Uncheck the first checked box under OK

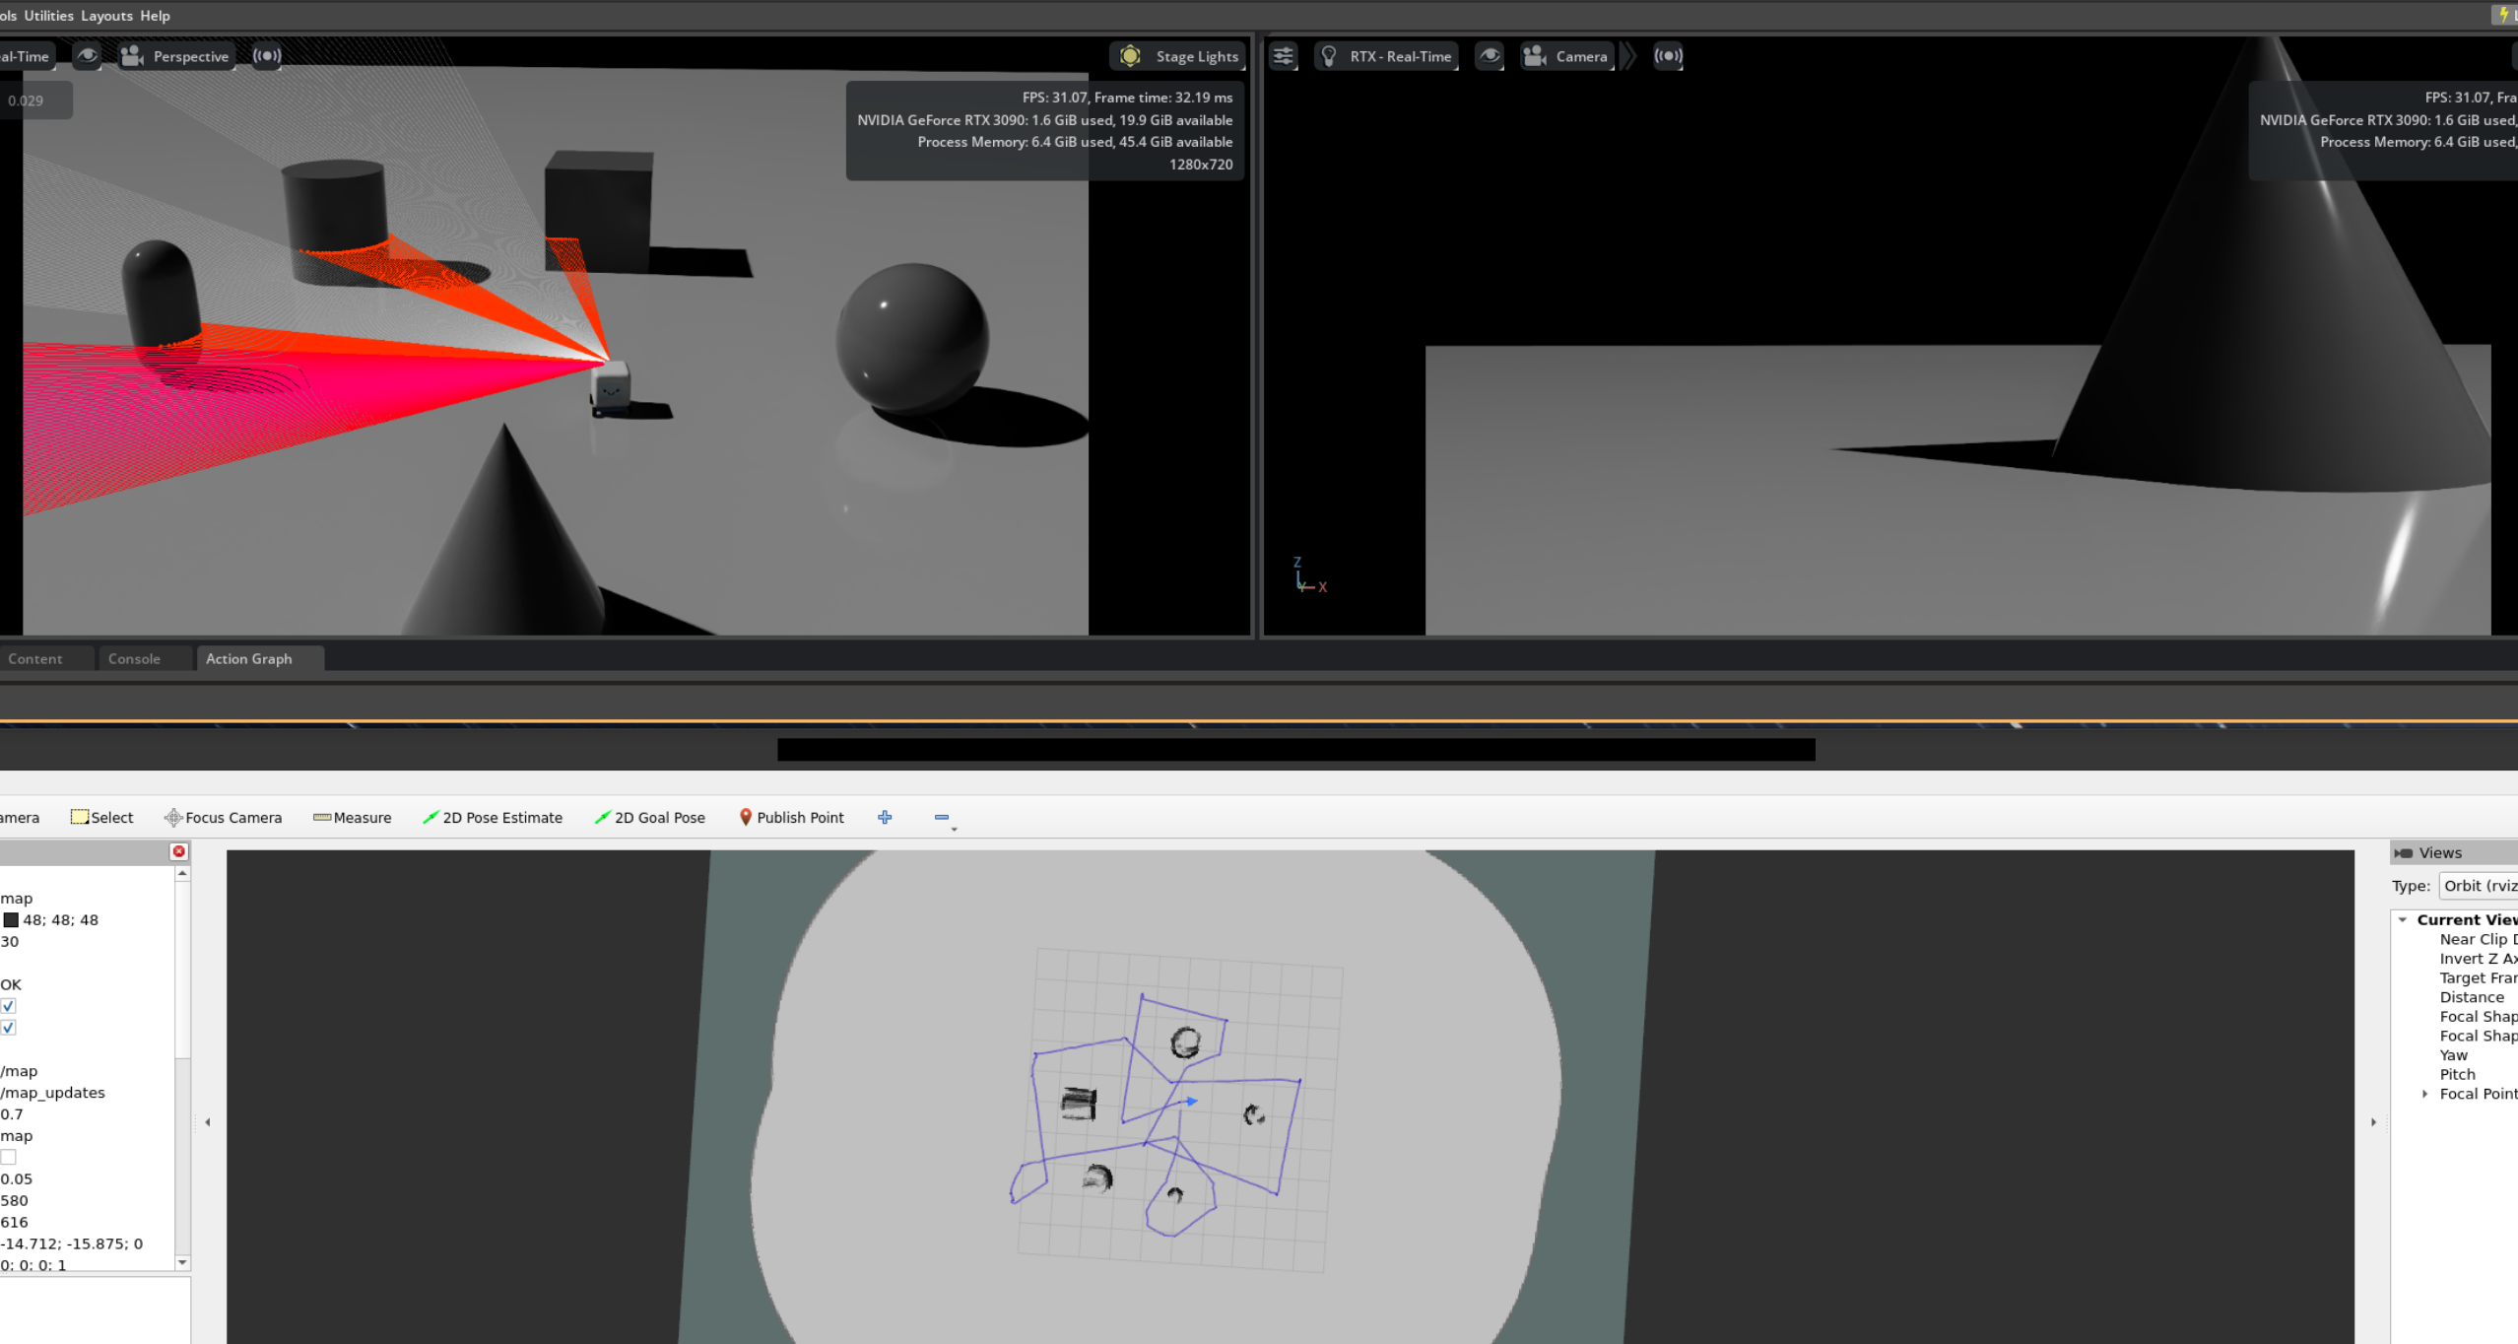pos(9,1006)
